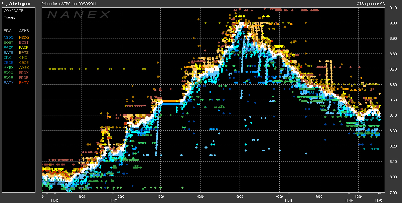Viewport: 402px width, 203px height.
Task: Click the 8.60 price axis label
Action: (393, 85)
